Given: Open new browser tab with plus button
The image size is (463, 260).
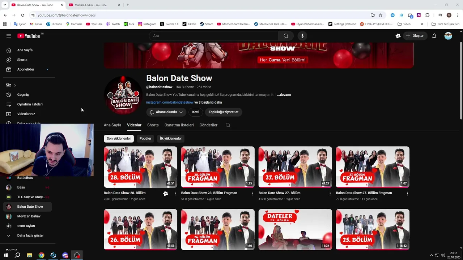Looking at the screenshot, I should 128,5.
